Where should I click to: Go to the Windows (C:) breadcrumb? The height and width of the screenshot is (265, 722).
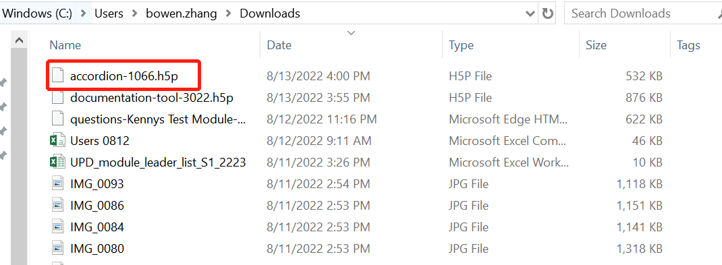click(37, 13)
